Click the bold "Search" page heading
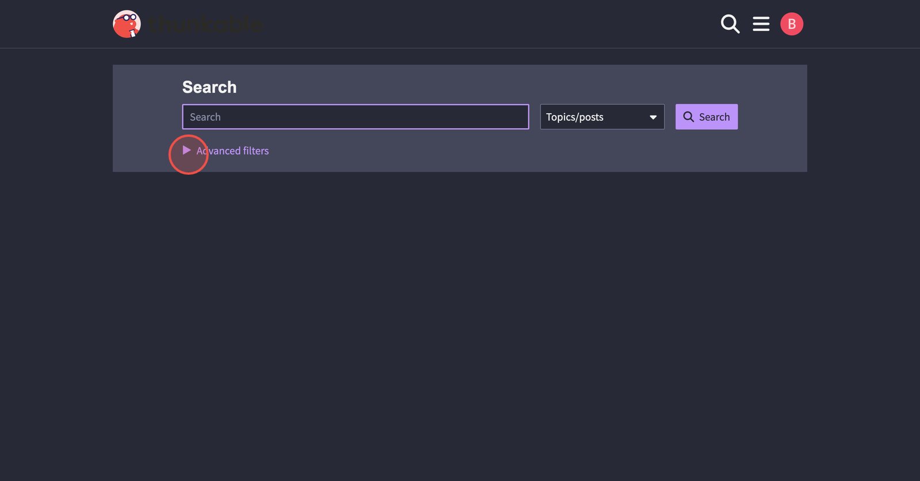 click(209, 87)
